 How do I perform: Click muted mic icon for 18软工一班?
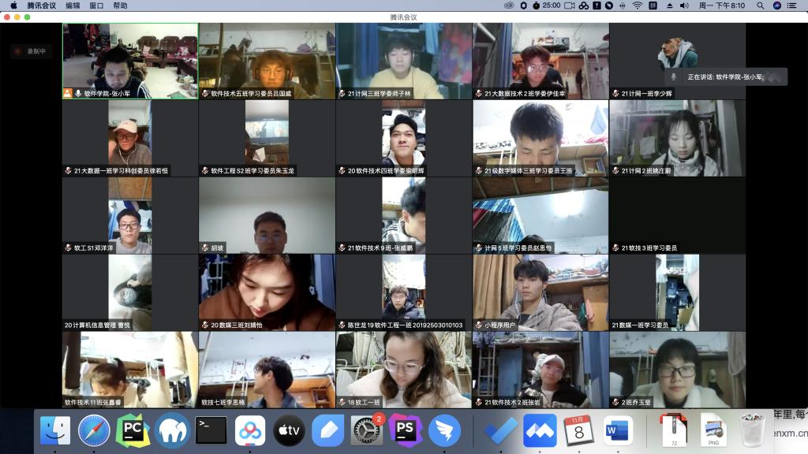342,402
